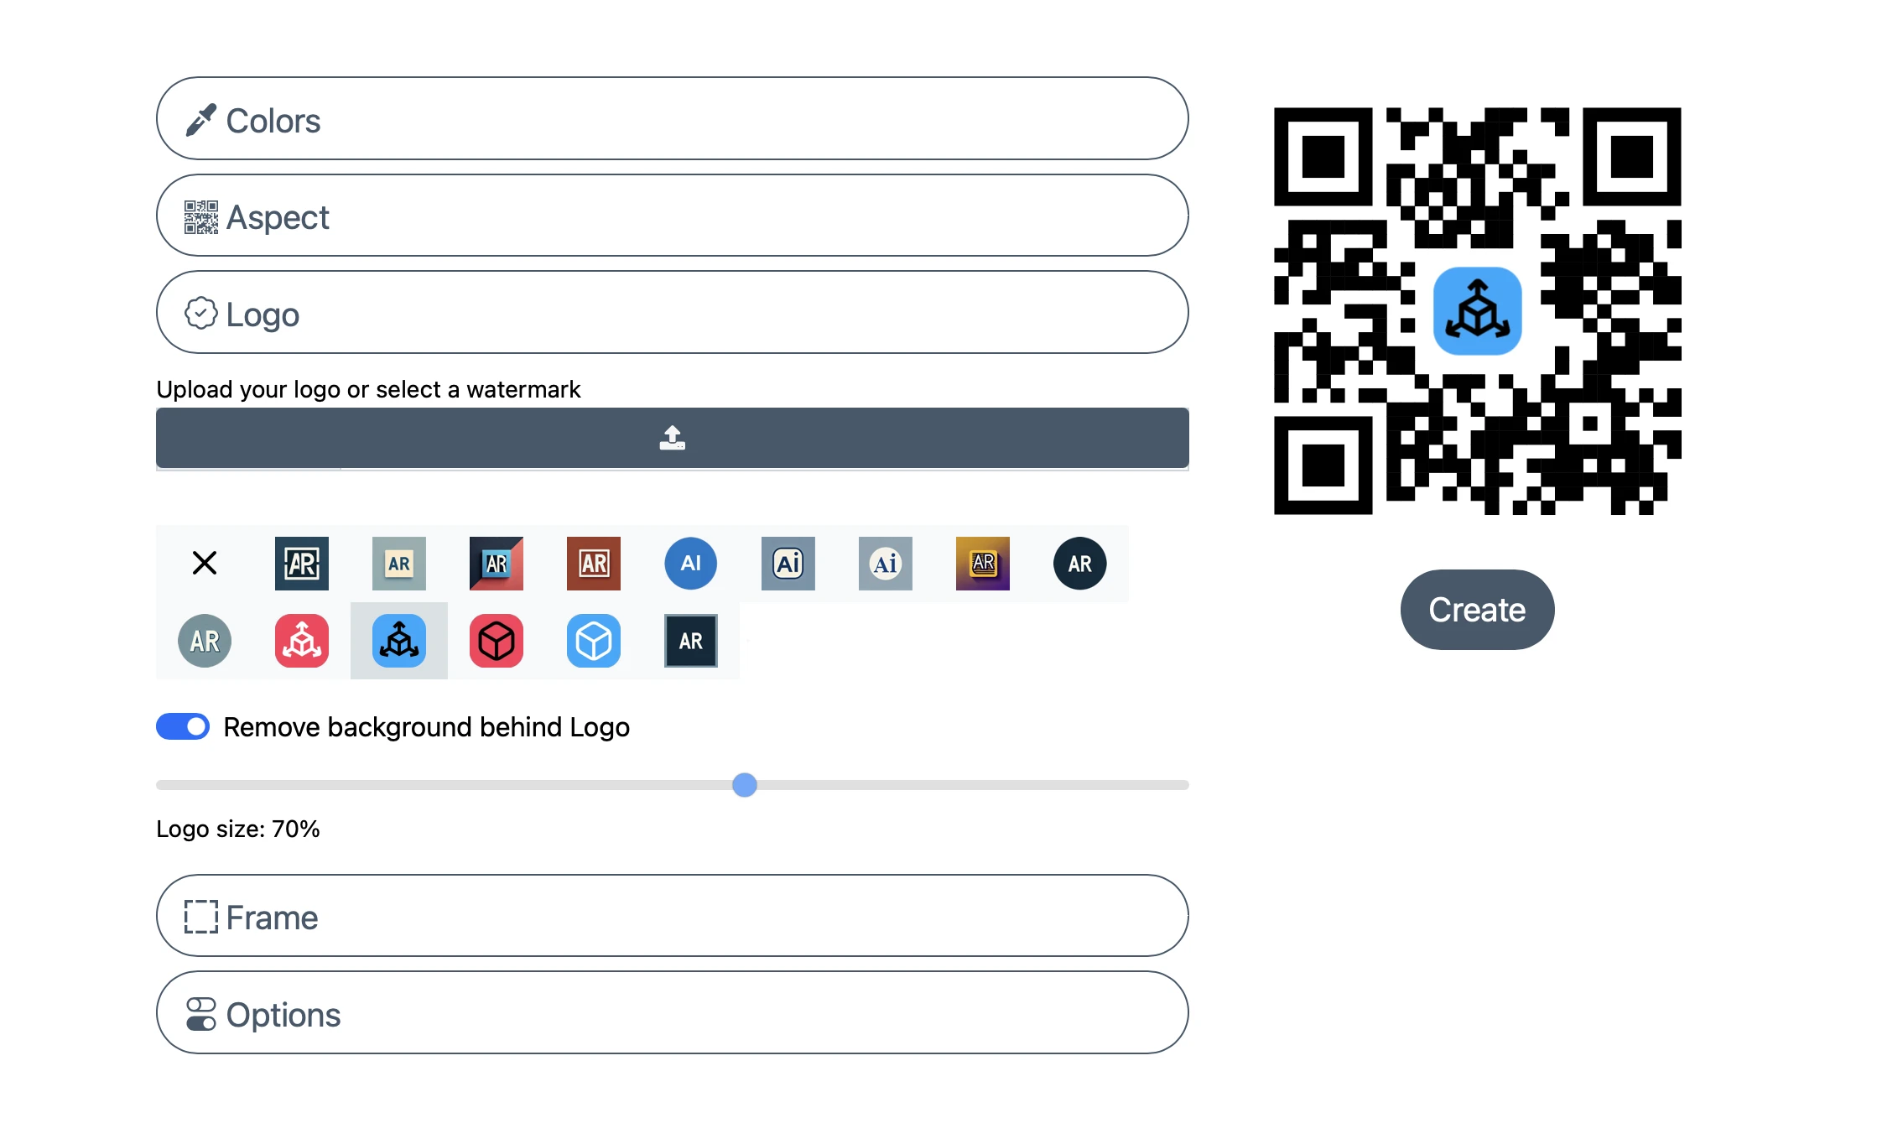Screen dimensions: 1877x1144
Task: Select the gradient AR square icon
Action: coord(981,564)
